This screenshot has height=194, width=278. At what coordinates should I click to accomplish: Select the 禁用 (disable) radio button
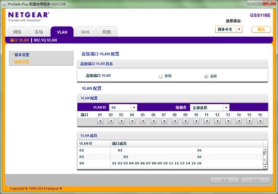point(161,76)
